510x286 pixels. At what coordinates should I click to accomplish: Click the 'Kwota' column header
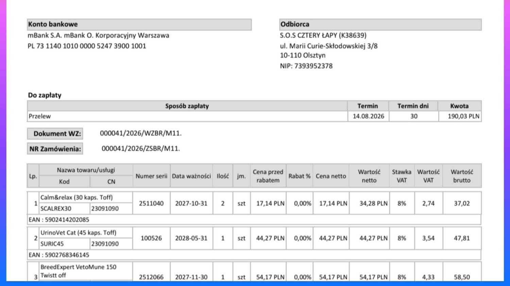coord(459,106)
